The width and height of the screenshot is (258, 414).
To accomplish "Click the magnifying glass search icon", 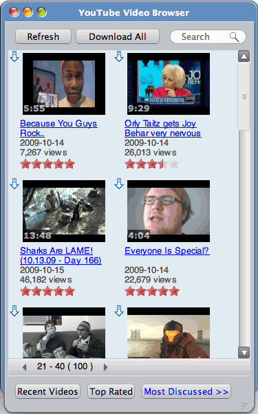I will click(x=234, y=37).
